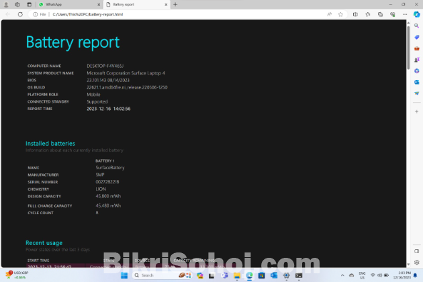
Task: Activate Read aloud icon
Action: (x=329, y=14)
